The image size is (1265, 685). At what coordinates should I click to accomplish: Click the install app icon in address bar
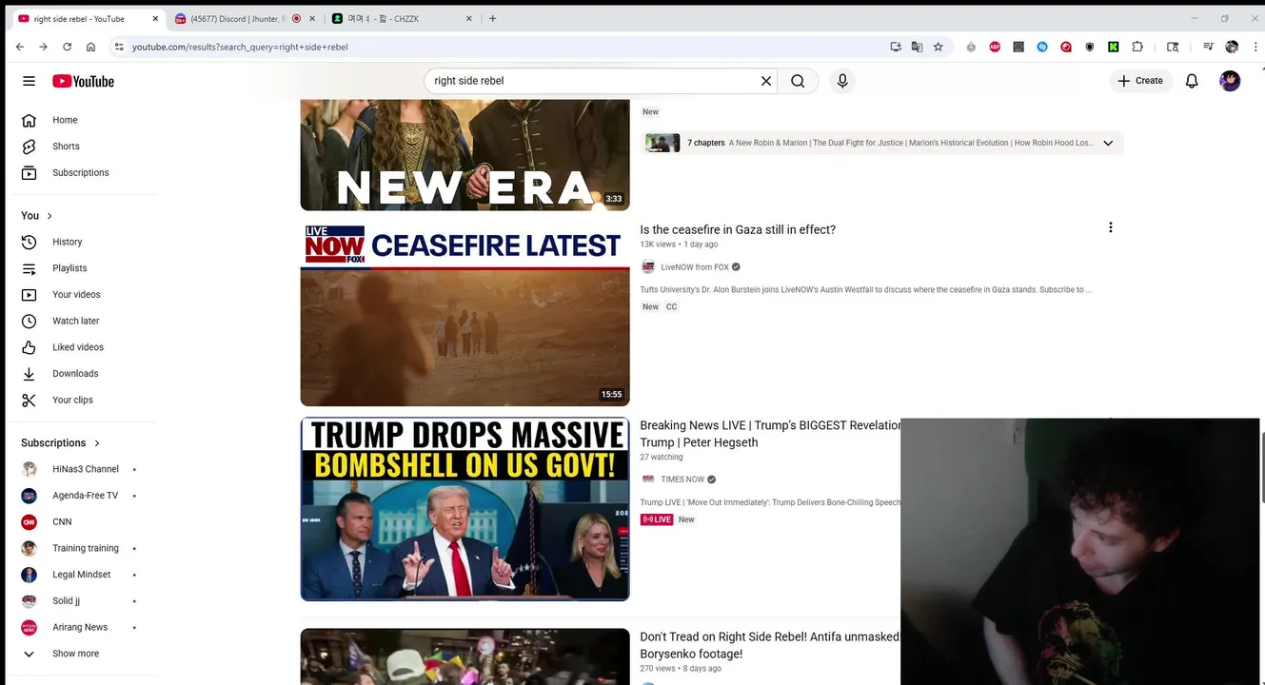point(896,47)
